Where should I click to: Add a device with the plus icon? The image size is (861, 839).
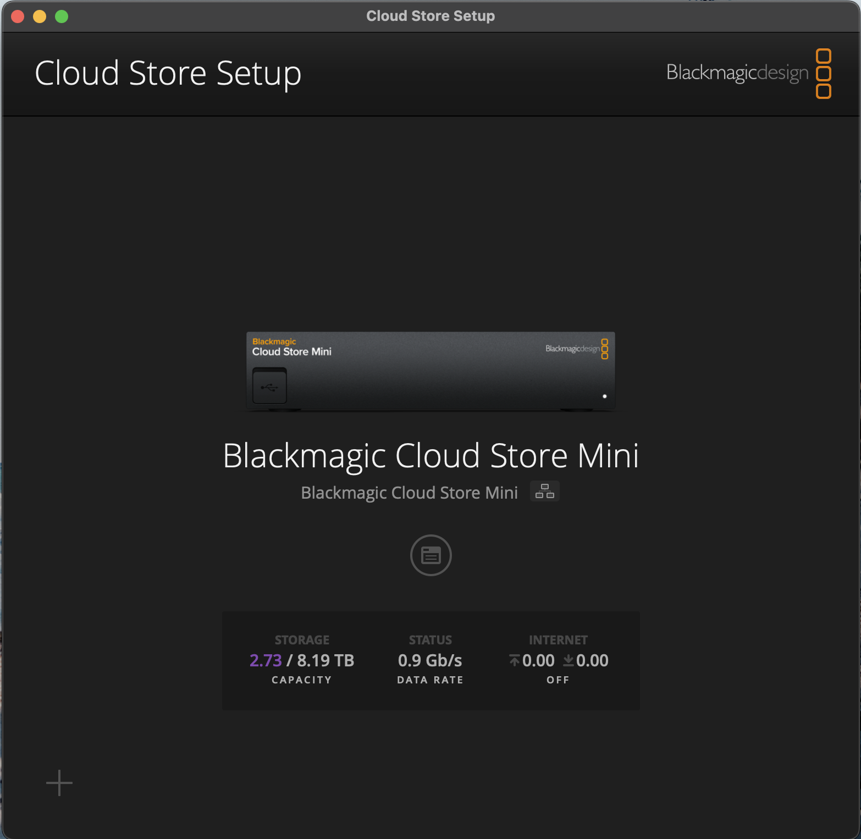pyautogui.click(x=59, y=783)
